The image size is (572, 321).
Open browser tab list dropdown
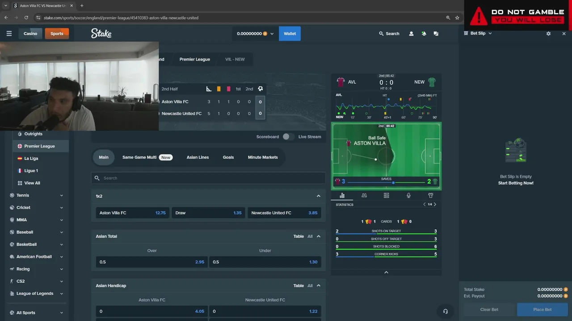click(6, 5)
